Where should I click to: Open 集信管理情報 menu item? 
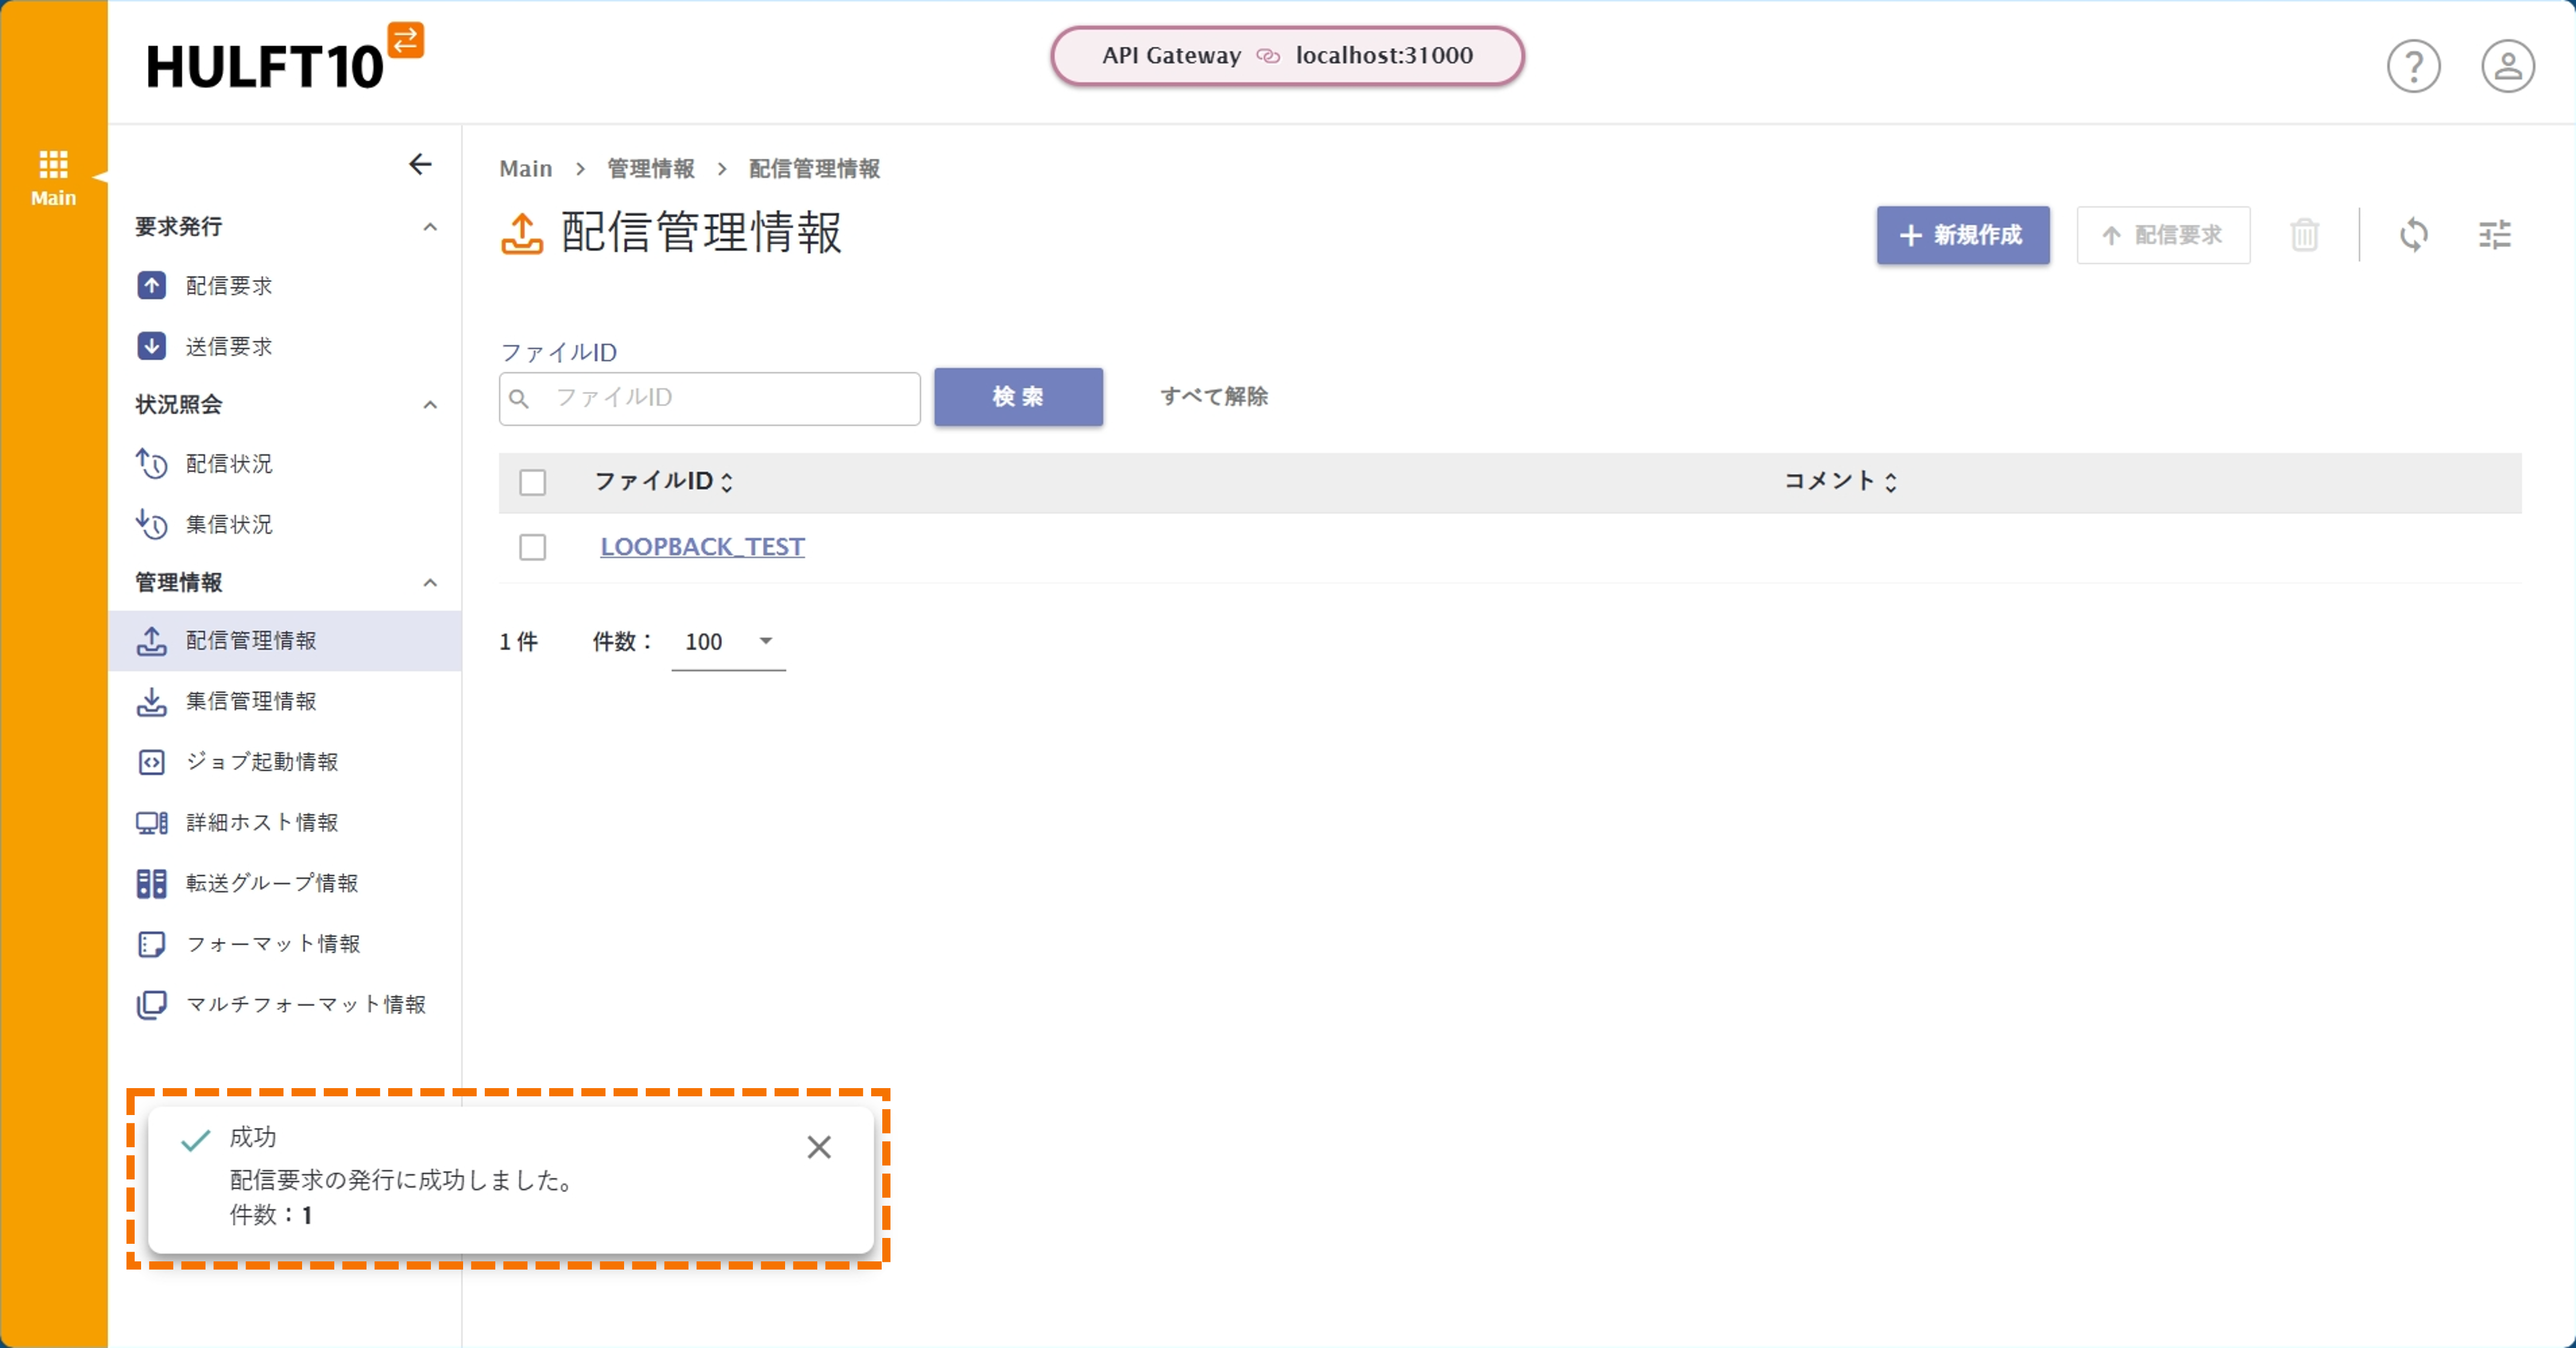250,701
